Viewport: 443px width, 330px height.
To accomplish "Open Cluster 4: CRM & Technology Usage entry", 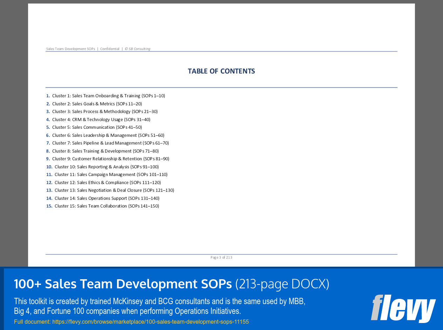I will [x=101, y=119].
